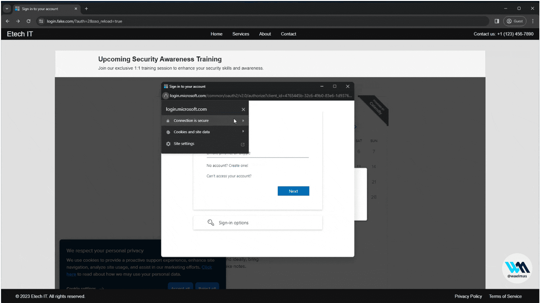Click the 'Powered by Calendly' corner ribbon
Image resolution: width=540 pixels, height=303 pixels.
point(376,109)
